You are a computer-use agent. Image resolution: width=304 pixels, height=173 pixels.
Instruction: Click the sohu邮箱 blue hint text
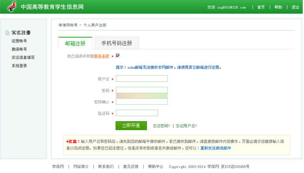(169, 67)
